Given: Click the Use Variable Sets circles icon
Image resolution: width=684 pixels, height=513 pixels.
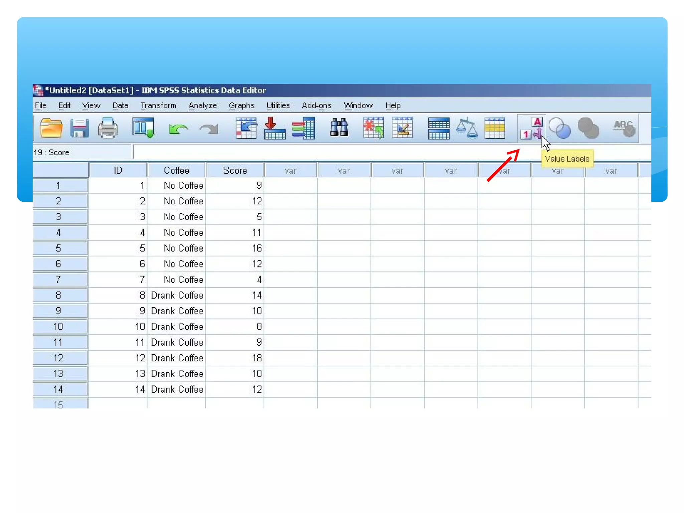Looking at the screenshot, I should tap(560, 128).
